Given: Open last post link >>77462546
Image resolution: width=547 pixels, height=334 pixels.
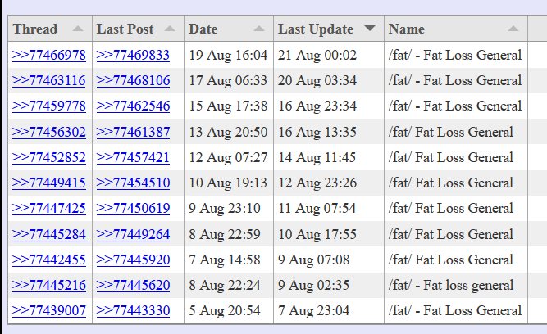Looking at the screenshot, I should [x=133, y=106].
